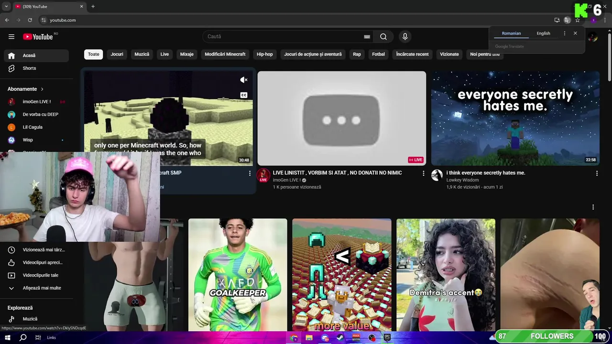This screenshot has height=344, width=612.
Task: Unmute the Minecraft preview video
Action: 244,80
